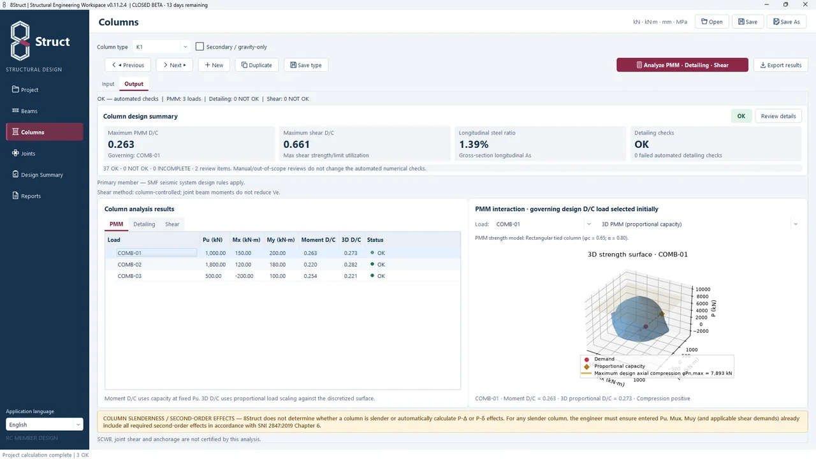The height and width of the screenshot is (459, 816).
Task: Click the OK status badge
Action: point(741,116)
